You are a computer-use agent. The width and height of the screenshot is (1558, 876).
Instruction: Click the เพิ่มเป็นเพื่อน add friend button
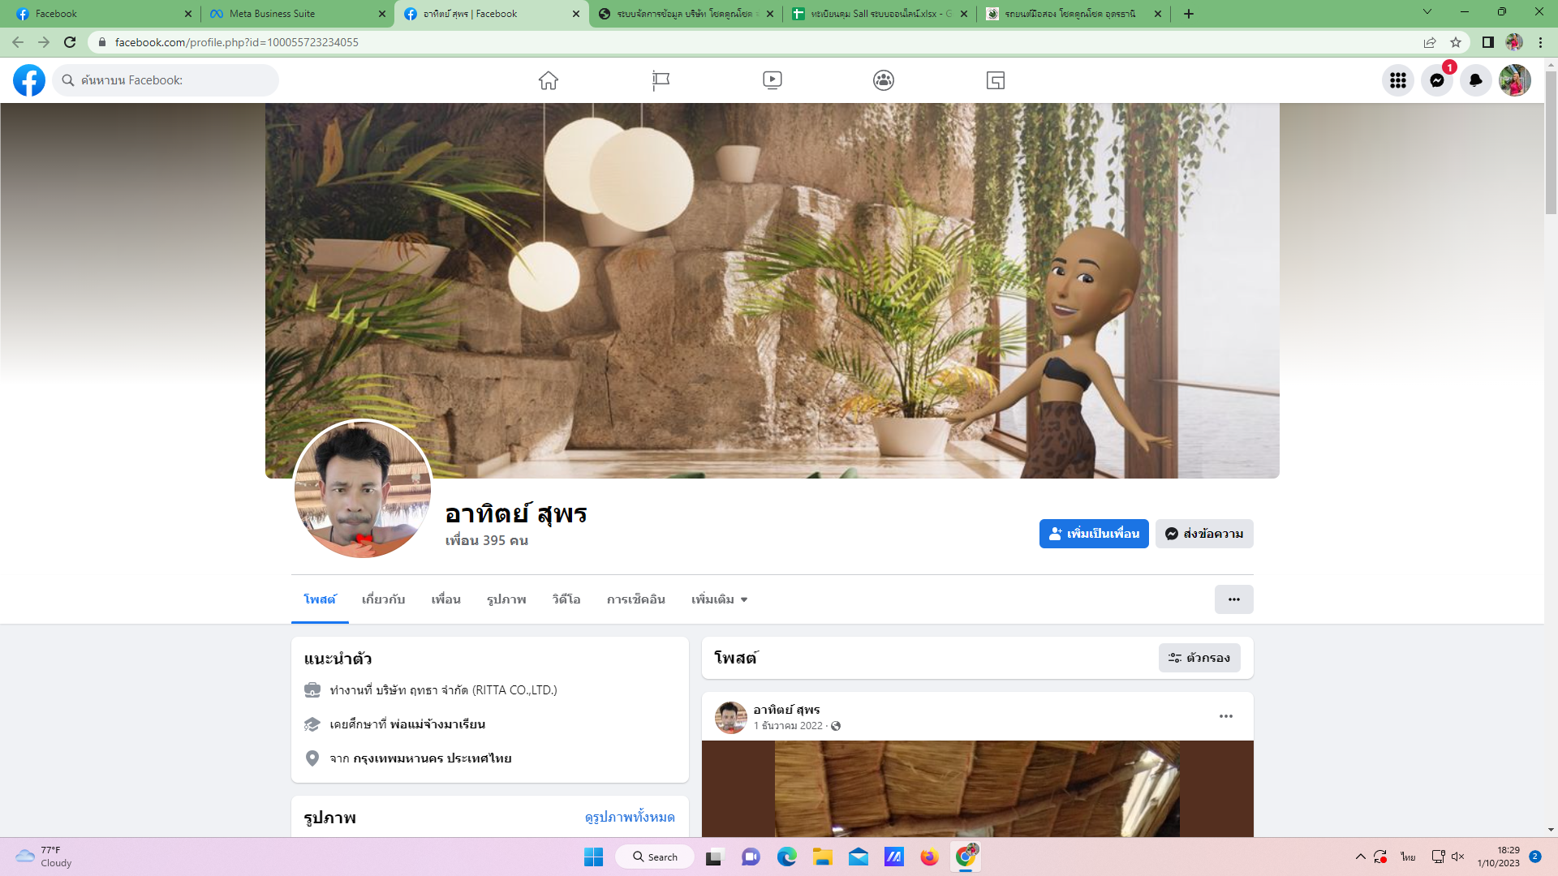[1093, 534]
